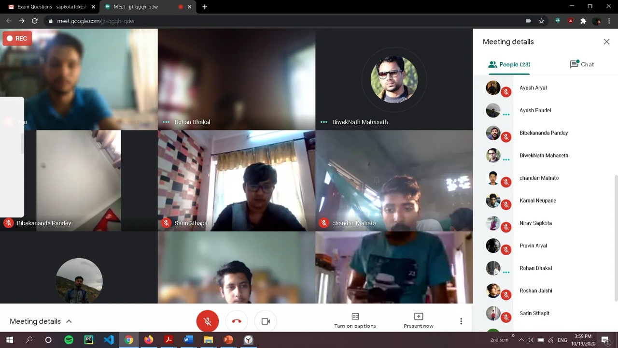Viewport: 618px width, 348px height.
Task: Close the Meeting details side panel
Action: coord(606,42)
